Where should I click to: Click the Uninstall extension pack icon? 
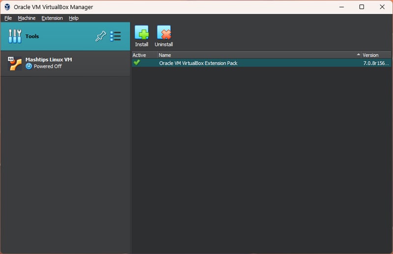pyautogui.click(x=164, y=32)
